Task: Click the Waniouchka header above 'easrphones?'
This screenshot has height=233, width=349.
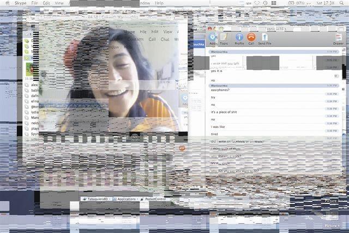Action: 274,86
